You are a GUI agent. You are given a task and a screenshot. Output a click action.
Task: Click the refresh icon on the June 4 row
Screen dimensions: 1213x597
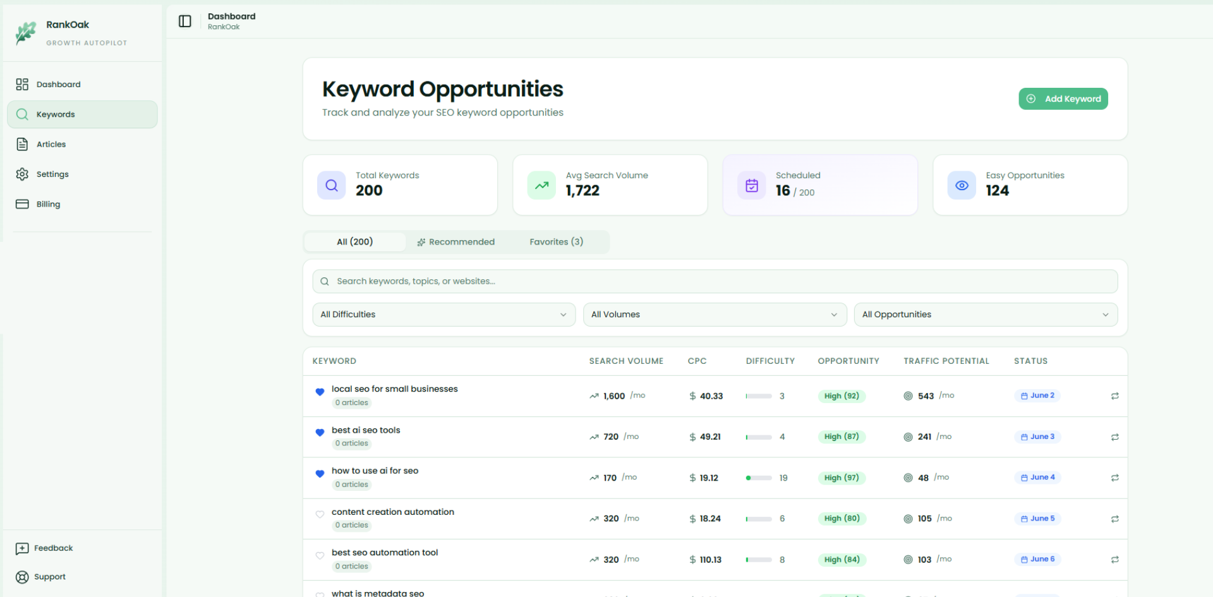click(1114, 478)
